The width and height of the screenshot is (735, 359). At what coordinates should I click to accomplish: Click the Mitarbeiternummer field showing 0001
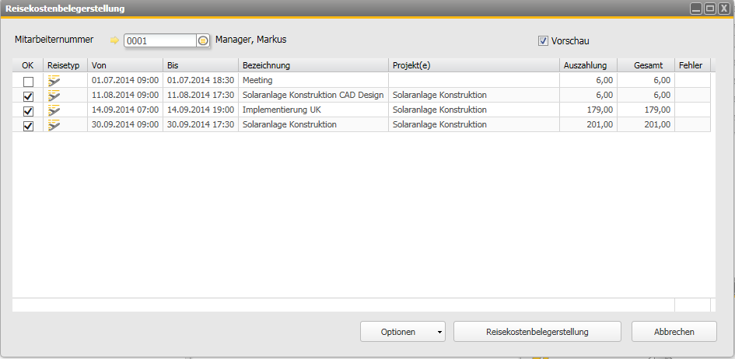tap(160, 40)
